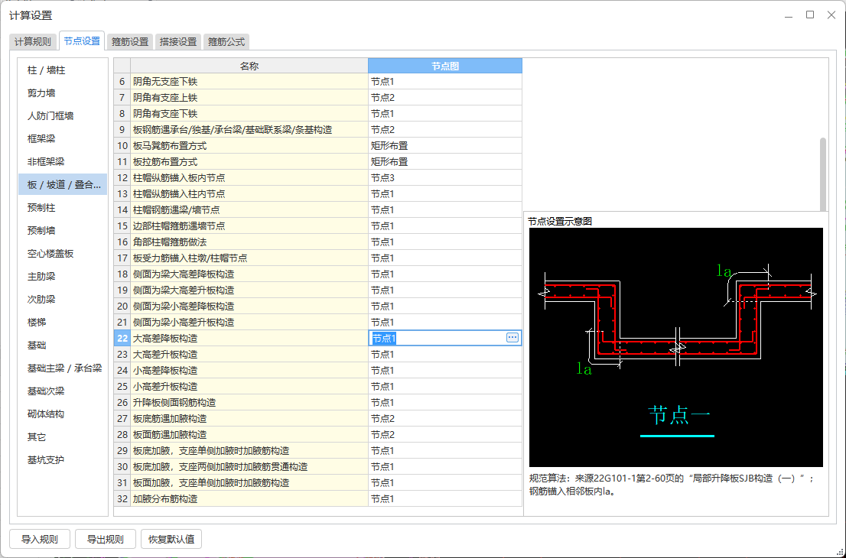Image resolution: width=846 pixels, height=558 pixels.
Task: Select the row 板钢筋遇承台/独基/承台梁/基础联系梁/条基构造
Action: [317, 130]
